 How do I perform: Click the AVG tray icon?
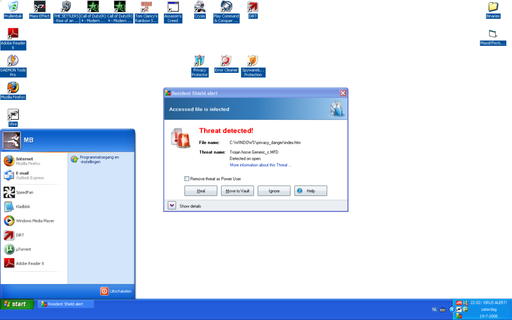click(x=459, y=316)
